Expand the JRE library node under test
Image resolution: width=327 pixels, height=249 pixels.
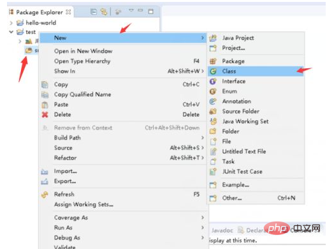pyautogui.click(x=20, y=41)
